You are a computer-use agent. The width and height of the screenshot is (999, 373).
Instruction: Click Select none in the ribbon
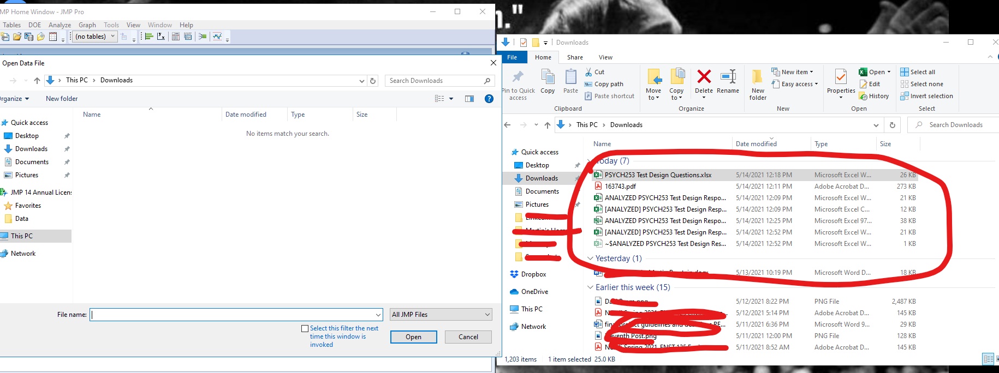[922, 84]
